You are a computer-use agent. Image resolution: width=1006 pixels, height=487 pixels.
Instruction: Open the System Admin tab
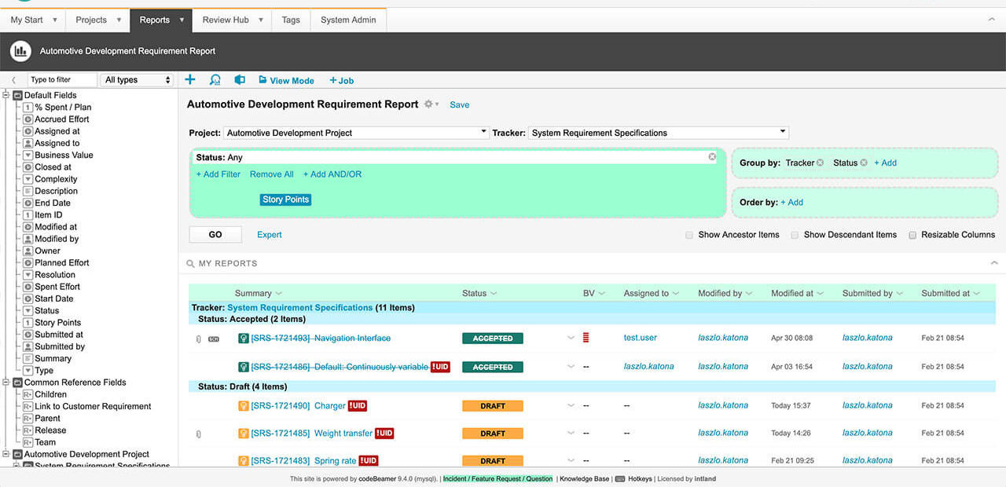coord(348,20)
